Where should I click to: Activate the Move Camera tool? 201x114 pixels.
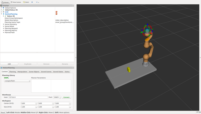[16, 2]
